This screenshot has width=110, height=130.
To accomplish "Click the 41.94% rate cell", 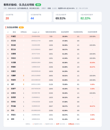I will [65, 58].
